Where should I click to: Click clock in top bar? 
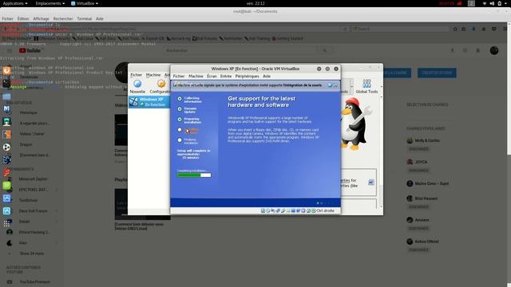pos(255,3)
